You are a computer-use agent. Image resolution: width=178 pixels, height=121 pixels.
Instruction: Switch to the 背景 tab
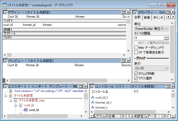tap(147, 17)
